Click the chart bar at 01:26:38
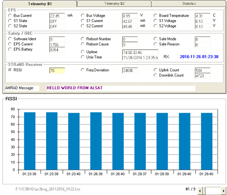This screenshot has width=227, height=195. [x=96, y=141]
